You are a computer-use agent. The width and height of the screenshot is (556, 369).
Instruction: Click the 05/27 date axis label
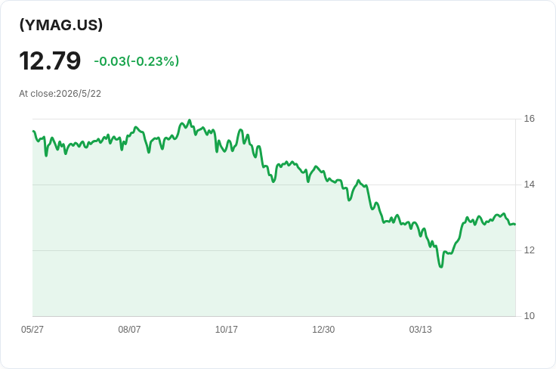coord(32,329)
